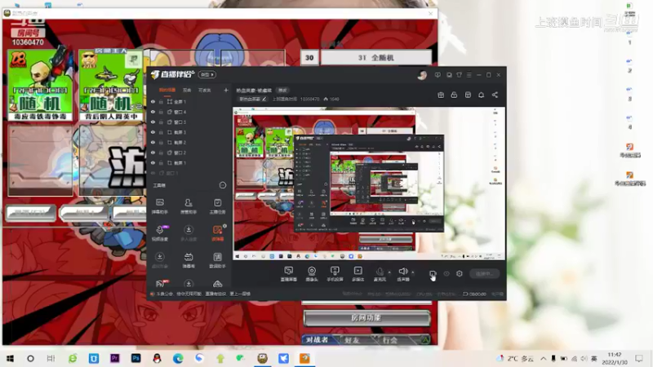Select the orange highlighted tool in the toolbox
The width and height of the screenshot is (653, 367).
pos(217,233)
